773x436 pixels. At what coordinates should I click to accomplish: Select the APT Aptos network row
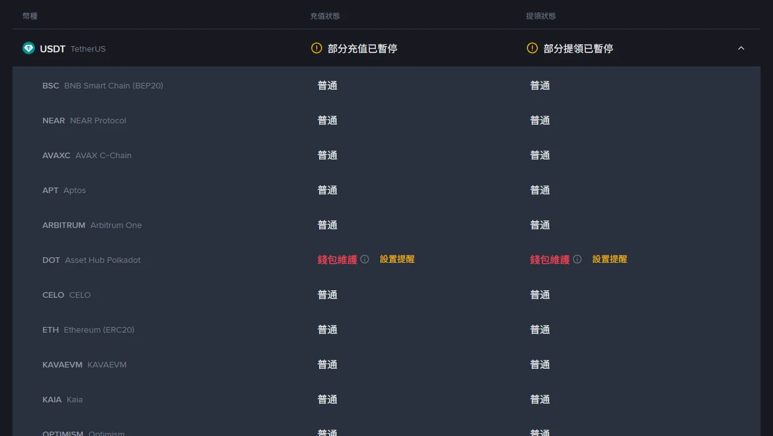click(x=386, y=190)
